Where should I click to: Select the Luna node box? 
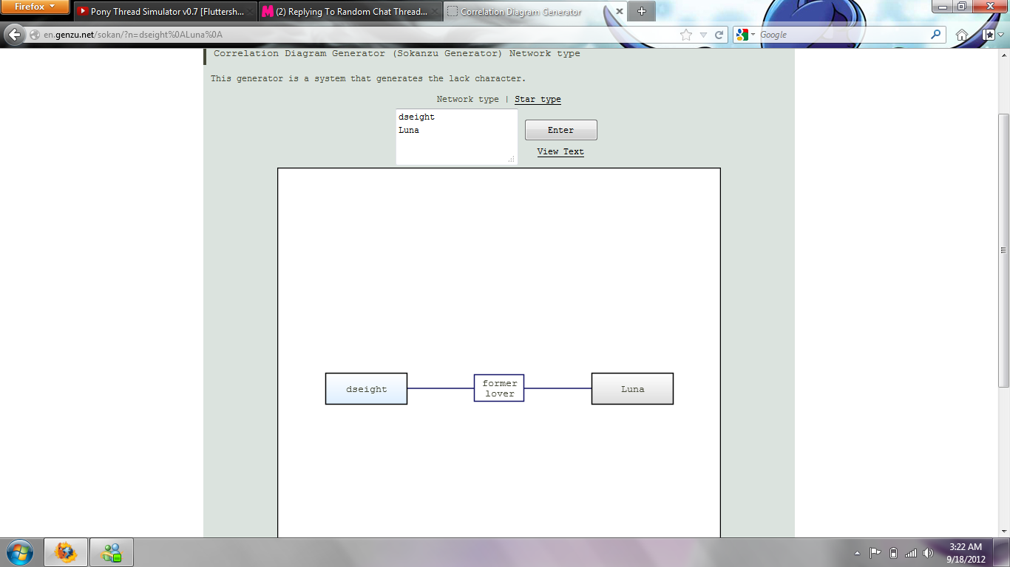click(632, 388)
